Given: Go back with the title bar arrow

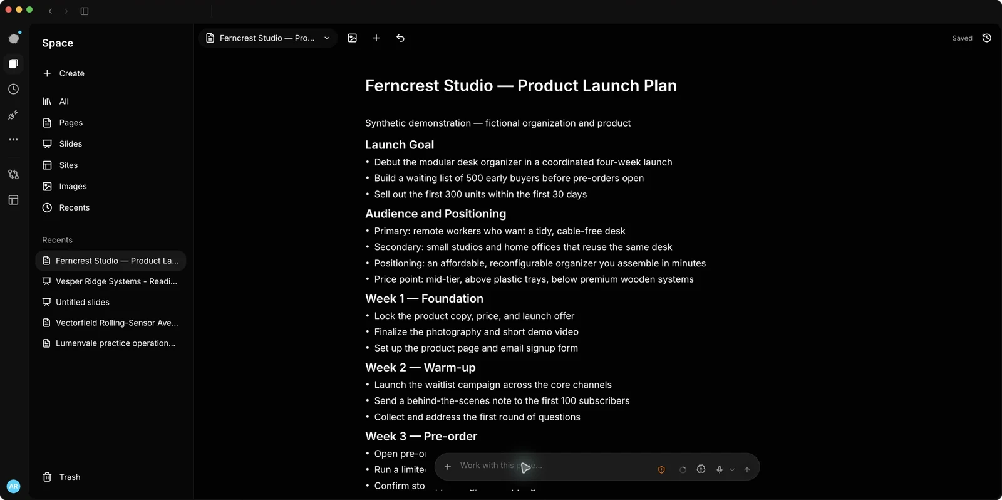Looking at the screenshot, I should 50,11.
